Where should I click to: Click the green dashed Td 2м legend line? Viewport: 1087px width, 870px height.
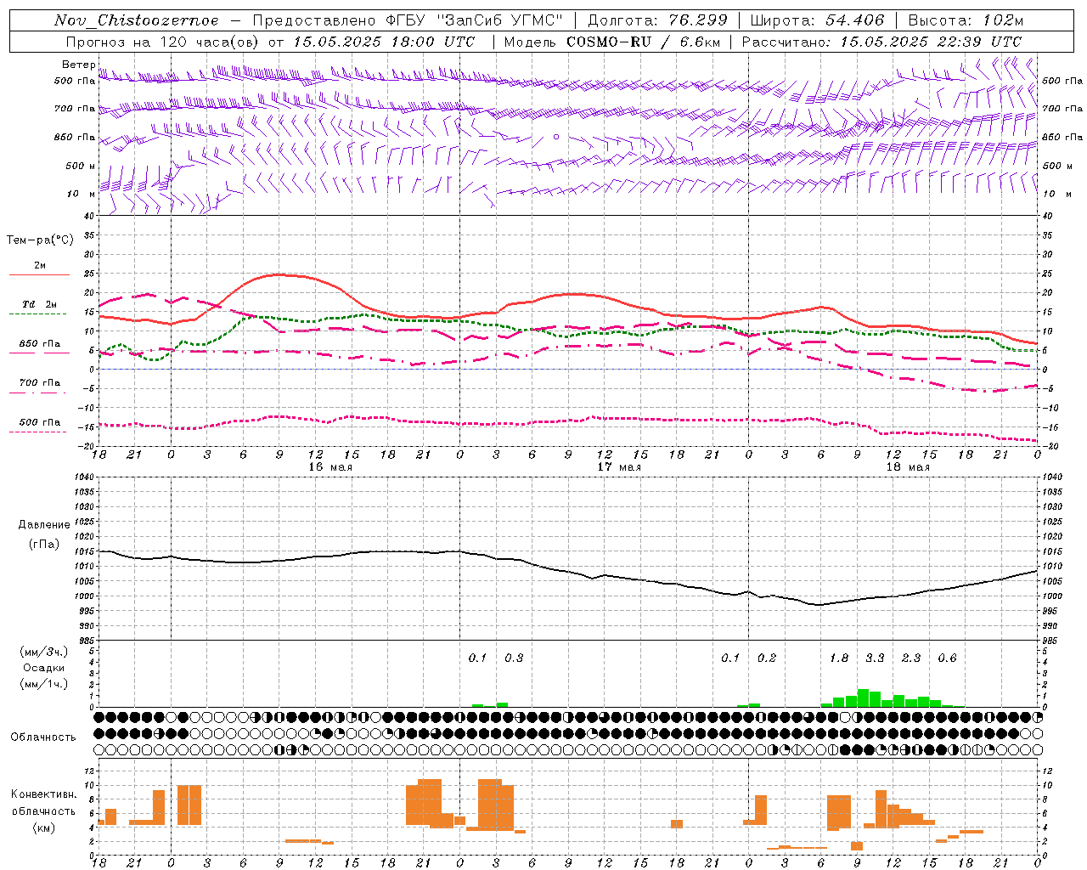click(x=37, y=314)
